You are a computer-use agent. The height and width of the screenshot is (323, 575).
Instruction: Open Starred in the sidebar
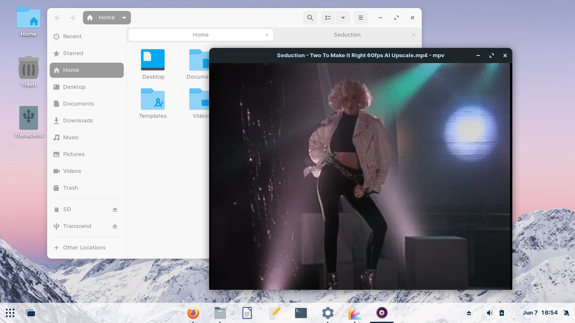[87, 53]
